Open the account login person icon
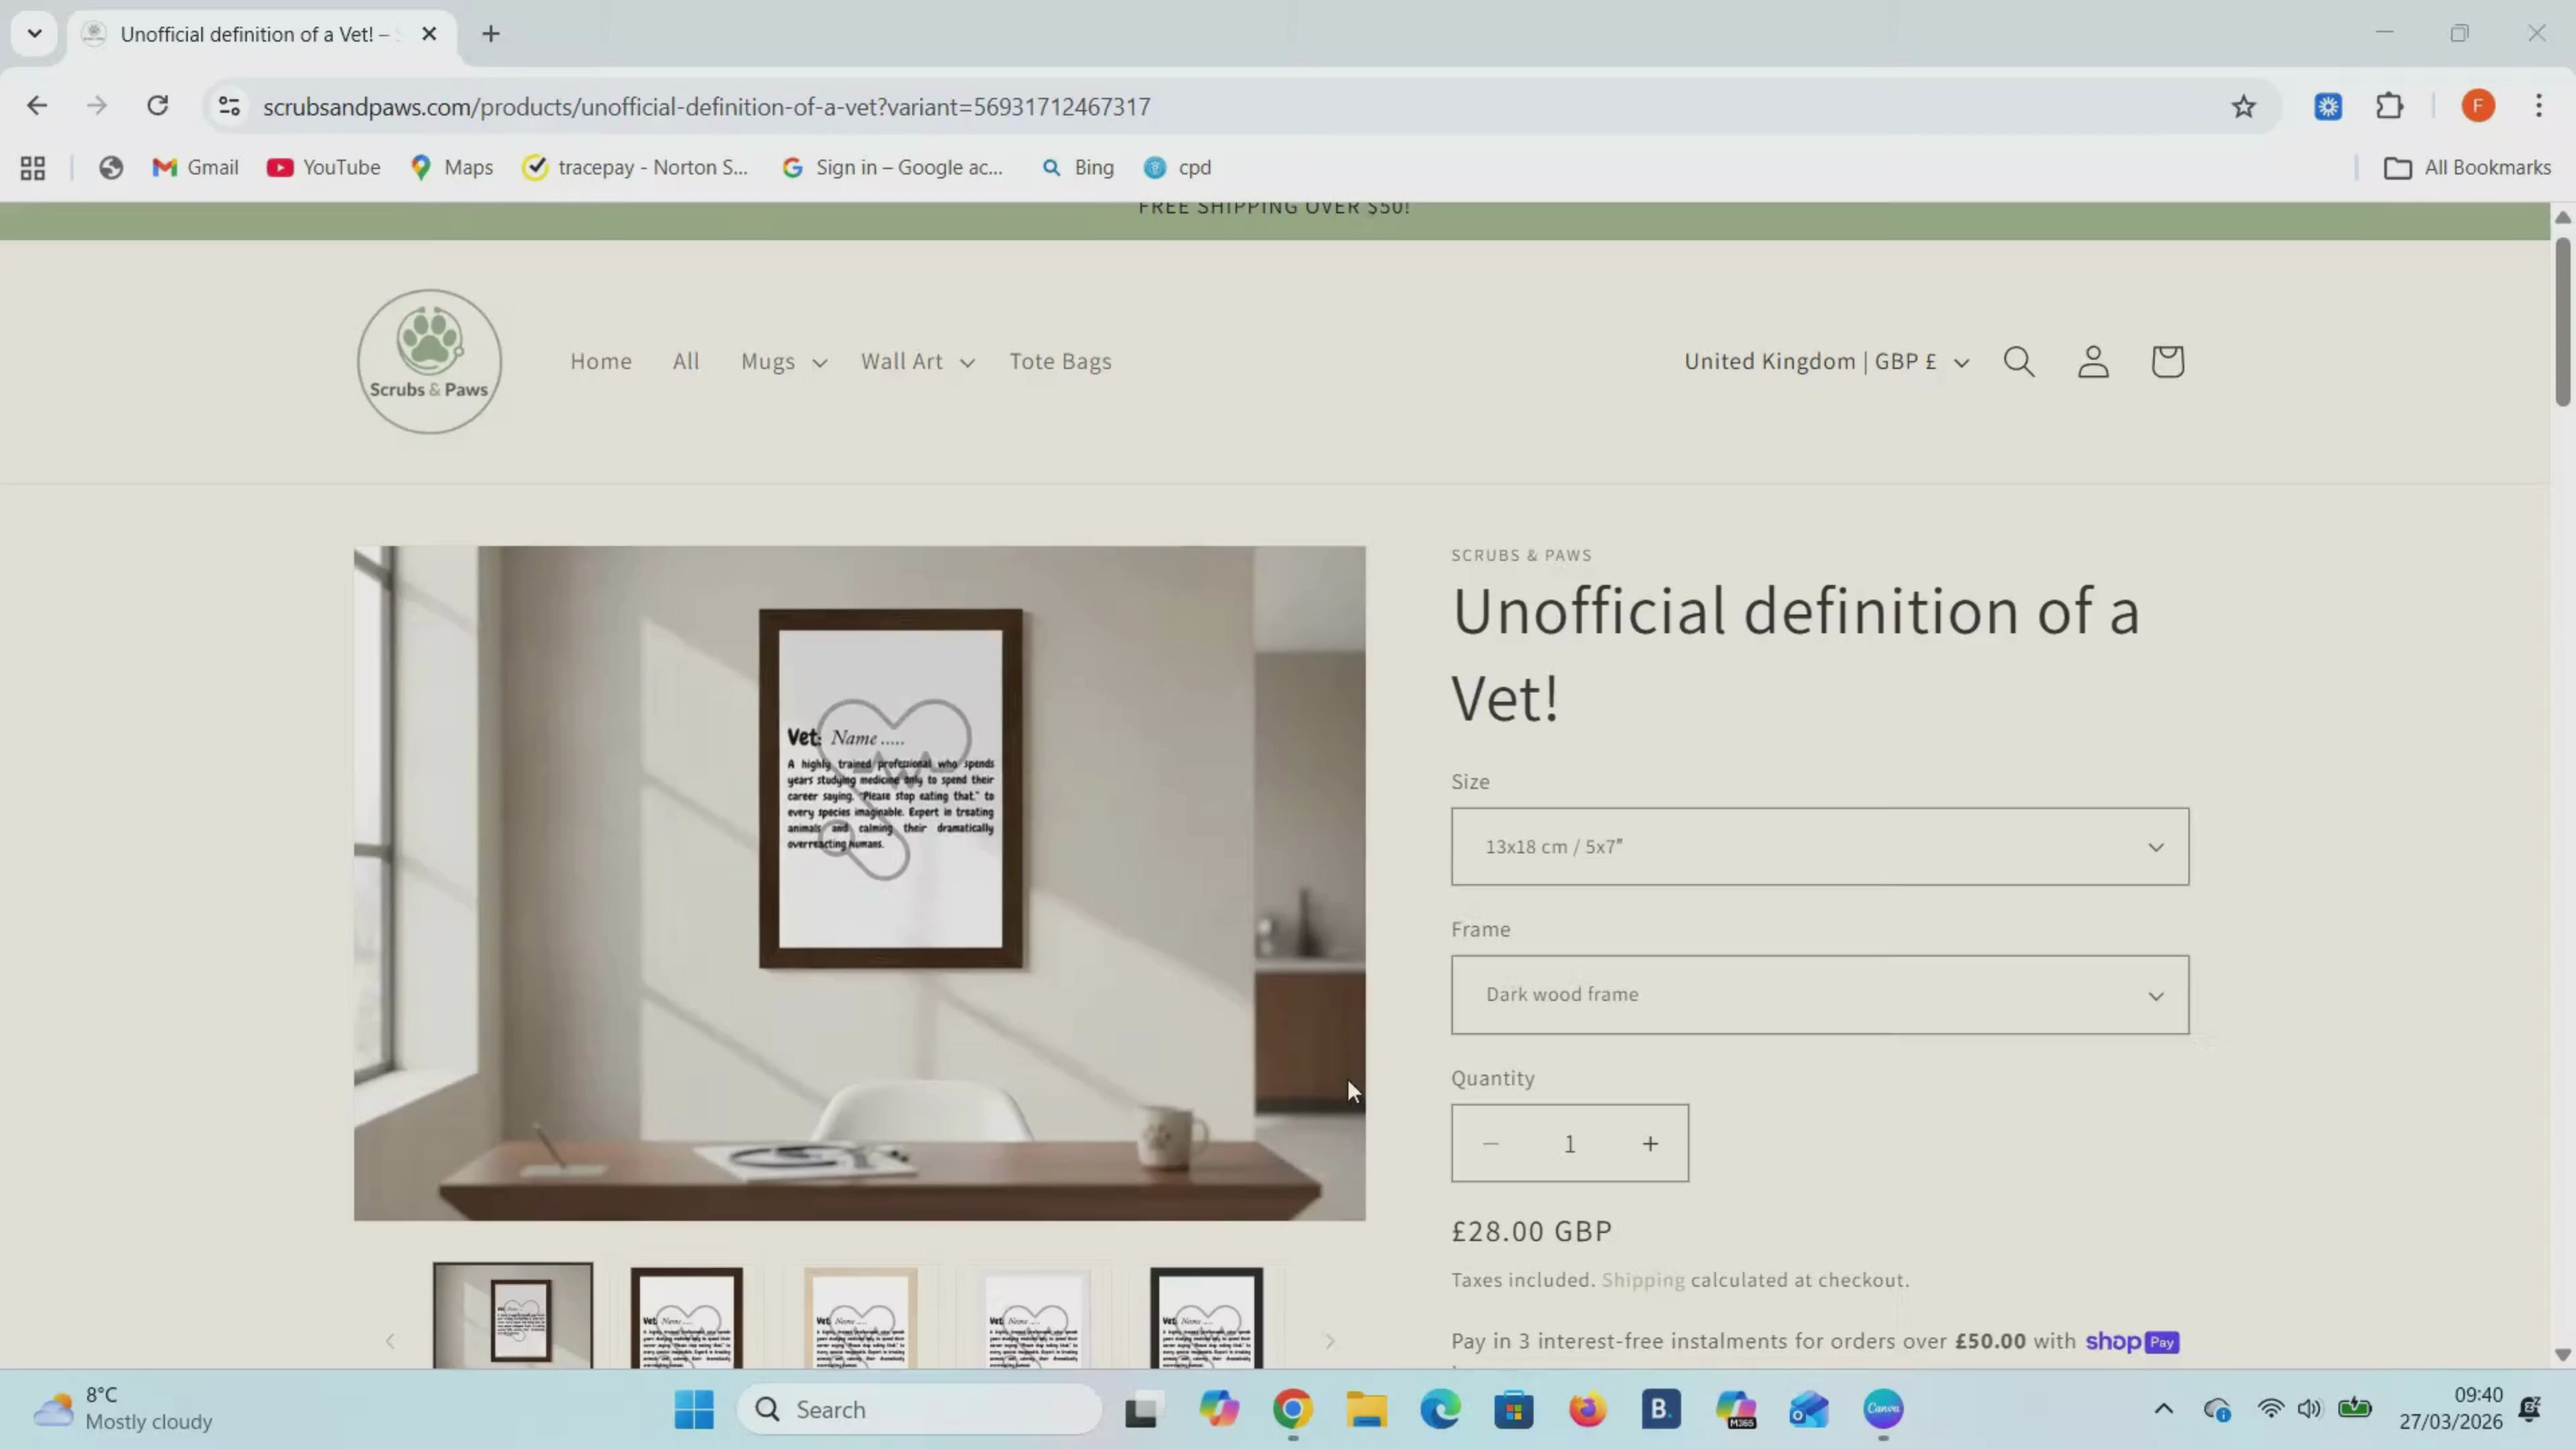 [x=2093, y=361]
